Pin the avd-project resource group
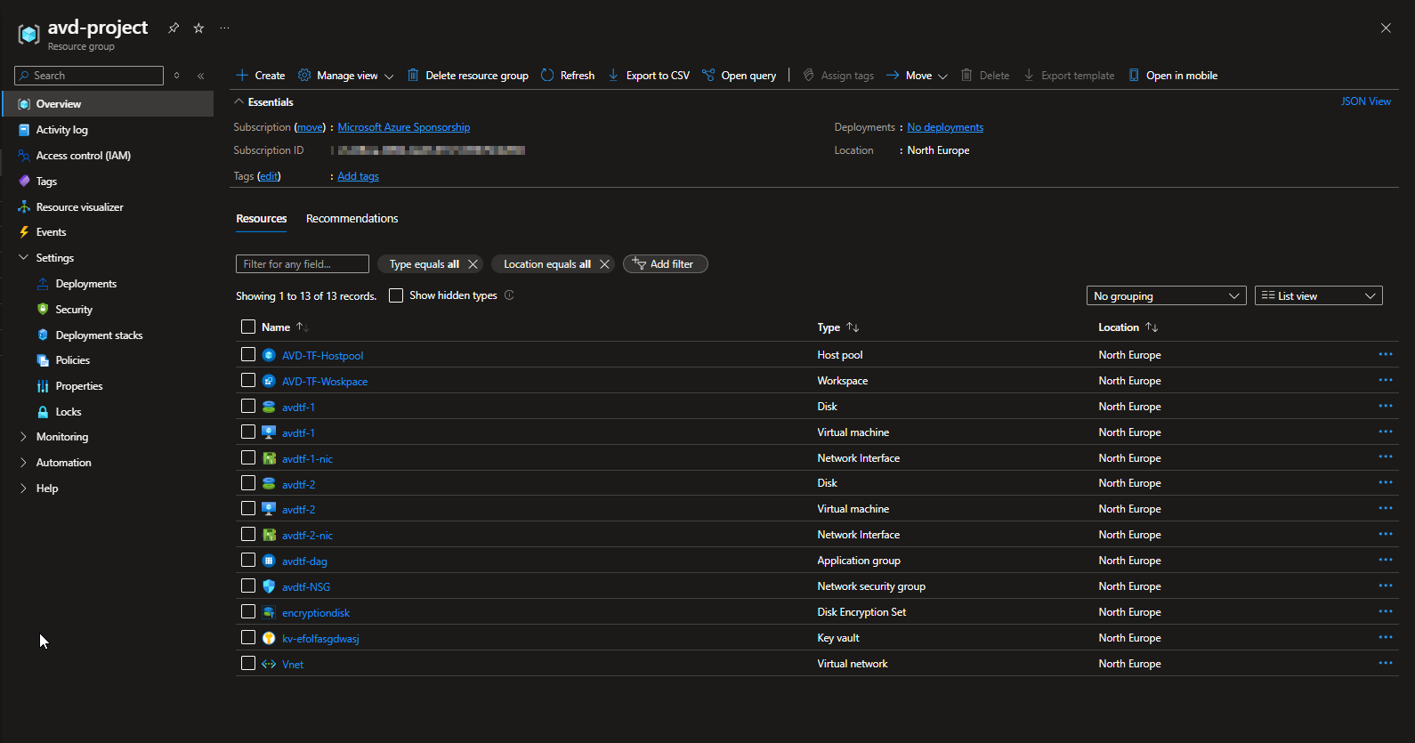 click(x=174, y=28)
